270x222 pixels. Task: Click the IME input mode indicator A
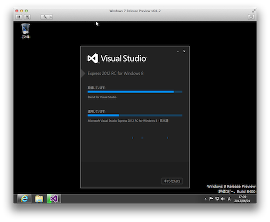click(229, 199)
